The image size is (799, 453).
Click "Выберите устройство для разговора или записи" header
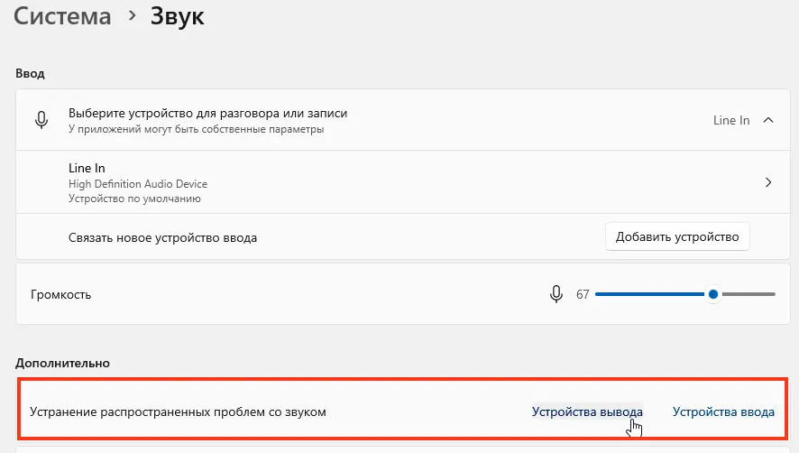point(207,114)
